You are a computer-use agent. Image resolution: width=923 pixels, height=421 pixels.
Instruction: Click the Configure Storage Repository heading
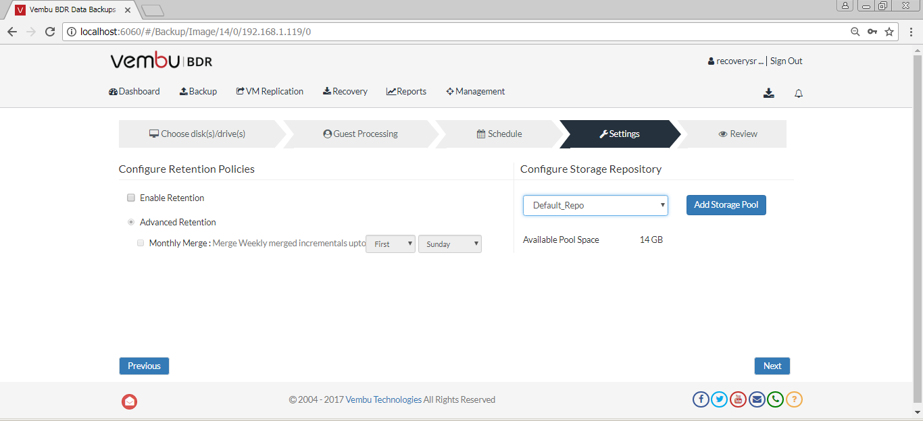(591, 169)
